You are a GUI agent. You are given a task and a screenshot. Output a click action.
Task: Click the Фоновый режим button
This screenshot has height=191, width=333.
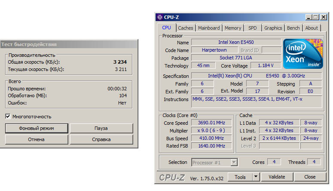click(x=37, y=128)
